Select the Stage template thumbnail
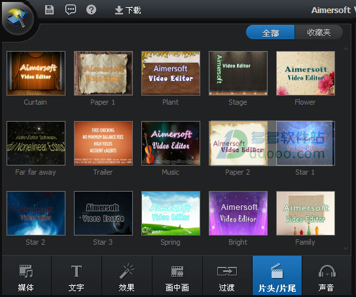 tap(238, 73)
